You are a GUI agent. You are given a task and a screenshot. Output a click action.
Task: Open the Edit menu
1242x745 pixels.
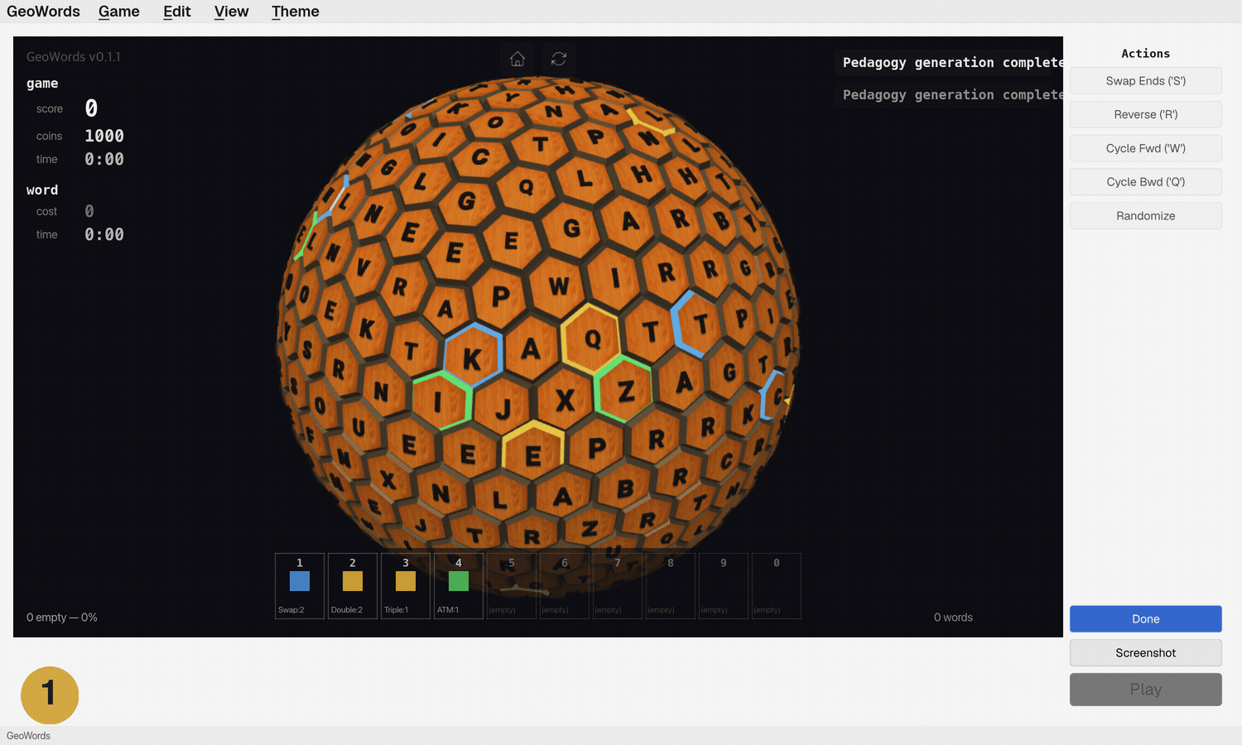point(176,12)
